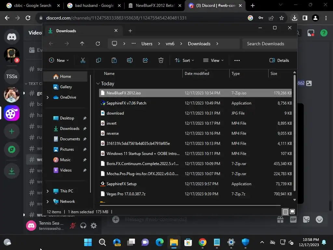Open sticker picker in Discord message bar
333x250 pixels.
coord(306,219)
